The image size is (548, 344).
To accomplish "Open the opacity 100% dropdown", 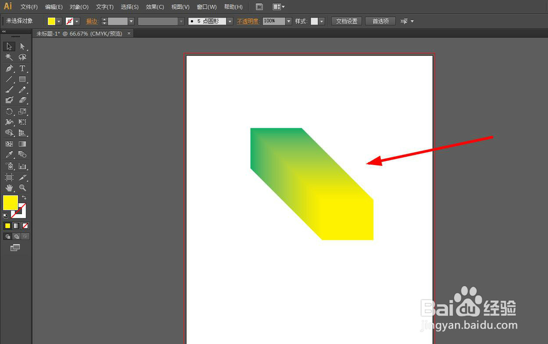I will point(289,21).
